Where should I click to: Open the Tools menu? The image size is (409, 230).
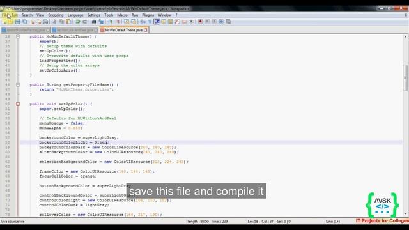[x=109, y=15]
